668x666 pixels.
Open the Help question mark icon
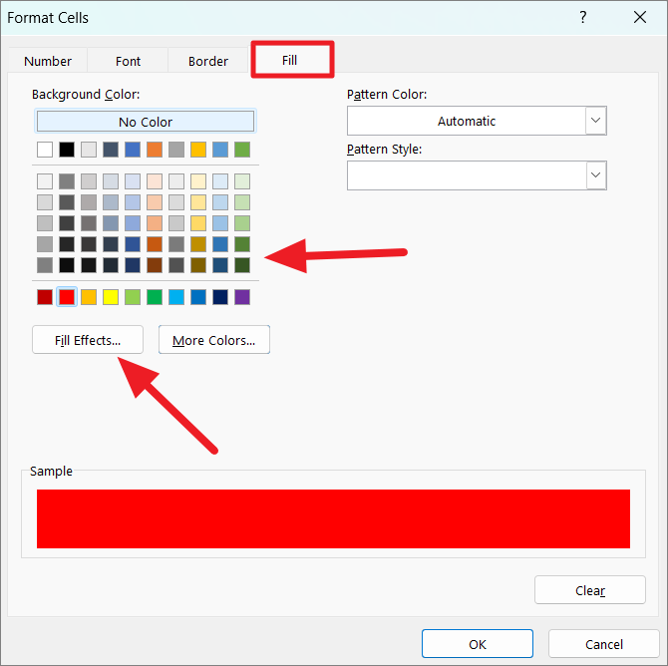pyautogui.click(x=583, y=18)
